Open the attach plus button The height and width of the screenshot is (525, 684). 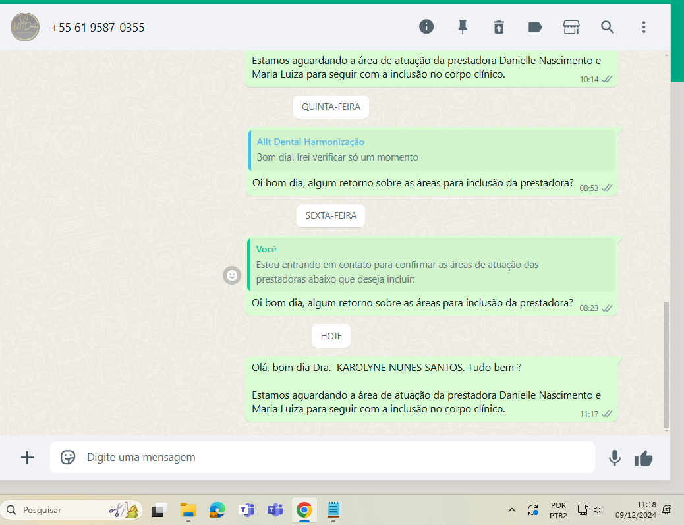(27, 457)
